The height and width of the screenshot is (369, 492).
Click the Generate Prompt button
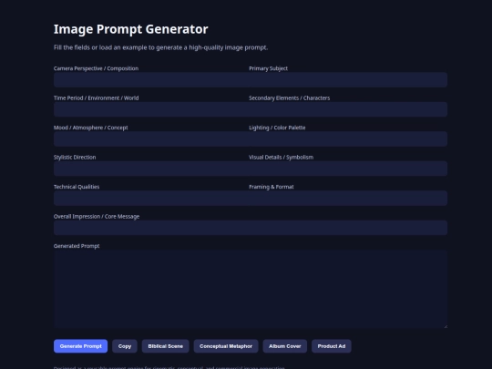pos(80,346)
